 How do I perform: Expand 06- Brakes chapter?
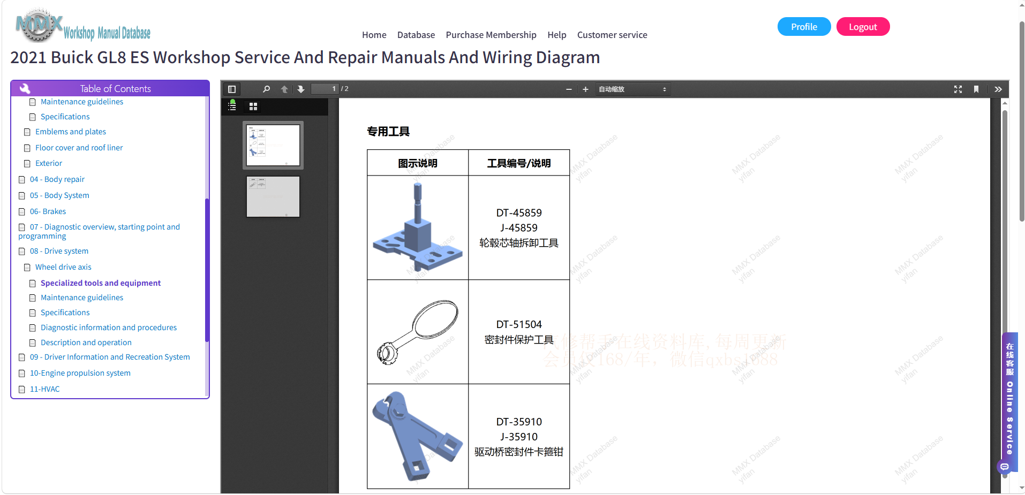48,211
